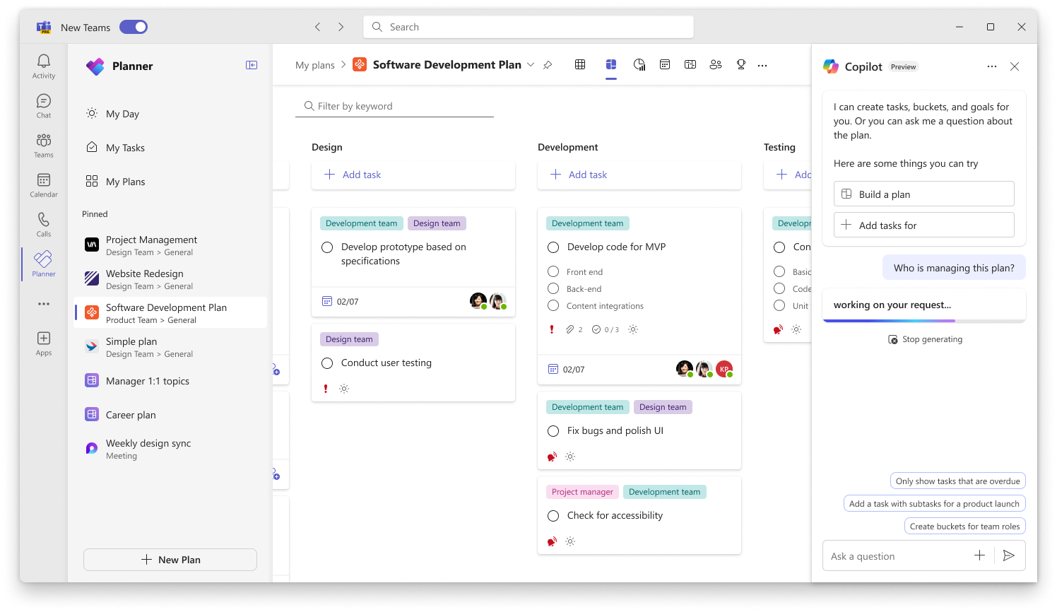Check off the 'Front end' subtask
The image size is (1057, 612).
[553, 271]
